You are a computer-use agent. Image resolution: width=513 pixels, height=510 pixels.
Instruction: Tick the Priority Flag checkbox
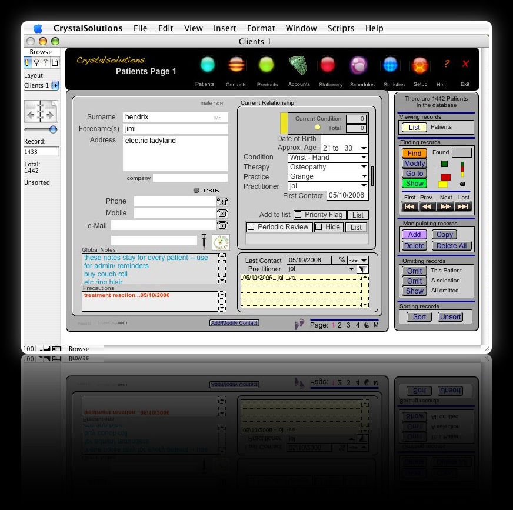(x=298, y=215)
